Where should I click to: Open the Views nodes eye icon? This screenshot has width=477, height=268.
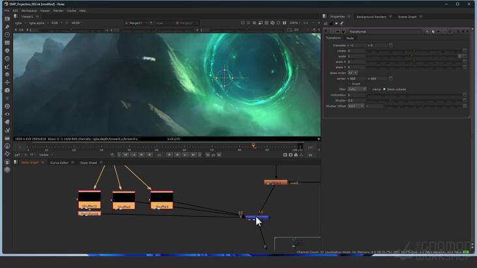tap(7, 114)
